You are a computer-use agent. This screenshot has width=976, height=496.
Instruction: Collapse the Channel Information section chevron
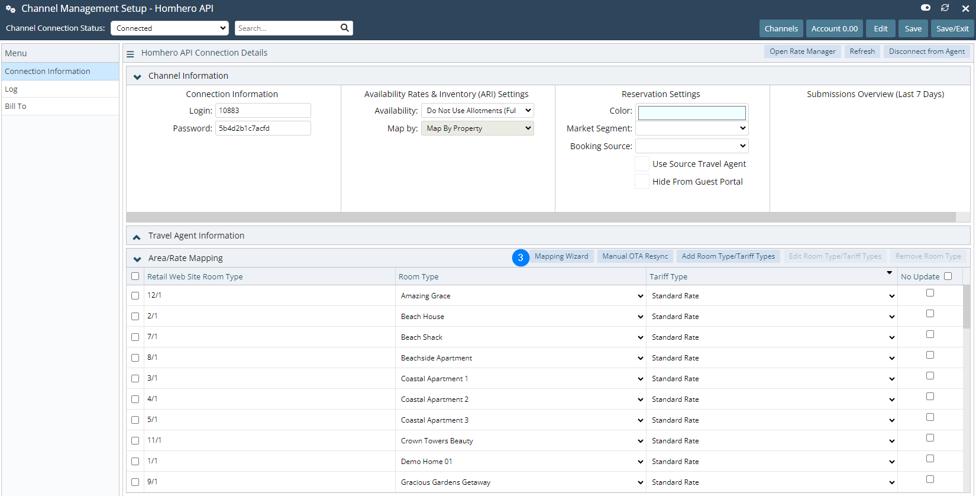click(137, 76)
